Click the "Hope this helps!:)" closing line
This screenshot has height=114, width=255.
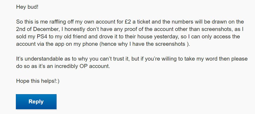(38, 81)
